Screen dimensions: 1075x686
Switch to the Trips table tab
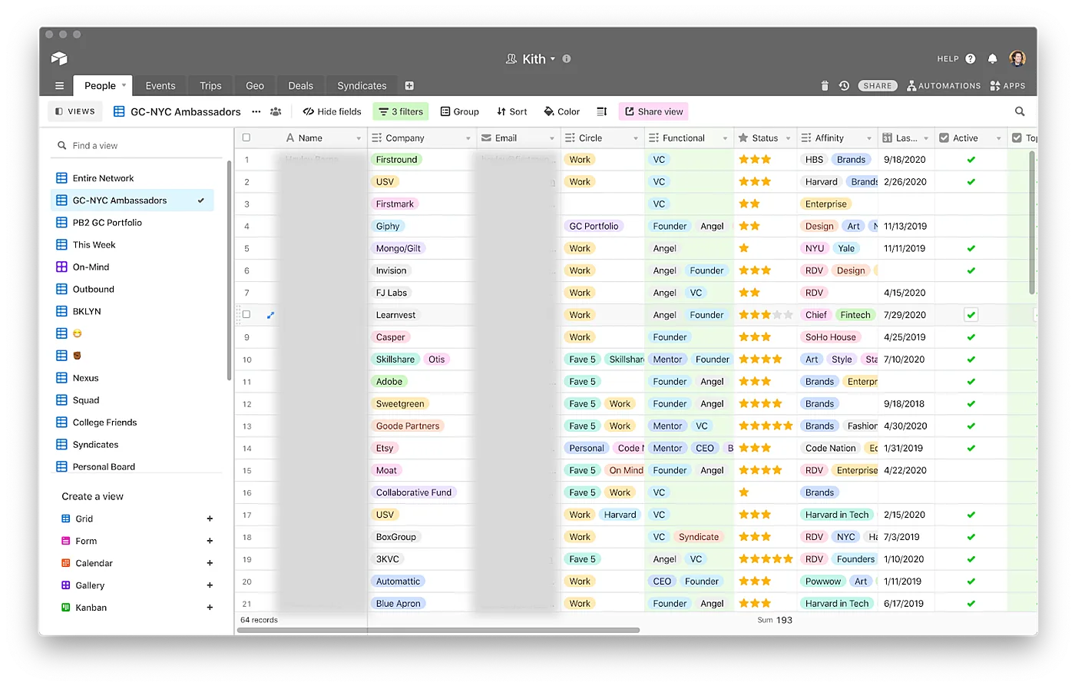(210, 86)
